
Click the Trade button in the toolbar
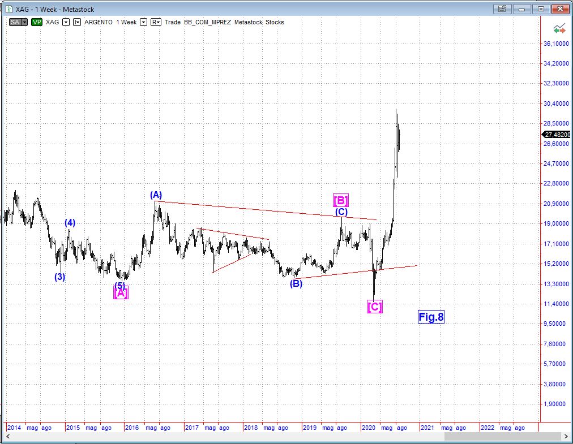coord(173,22)
